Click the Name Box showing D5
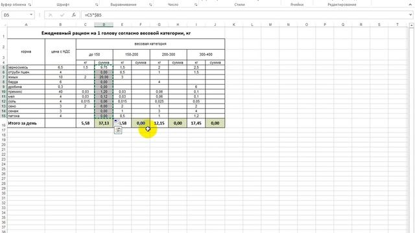Image resolution: width=415 pixels, height=233 pixels. pos(16,15)
